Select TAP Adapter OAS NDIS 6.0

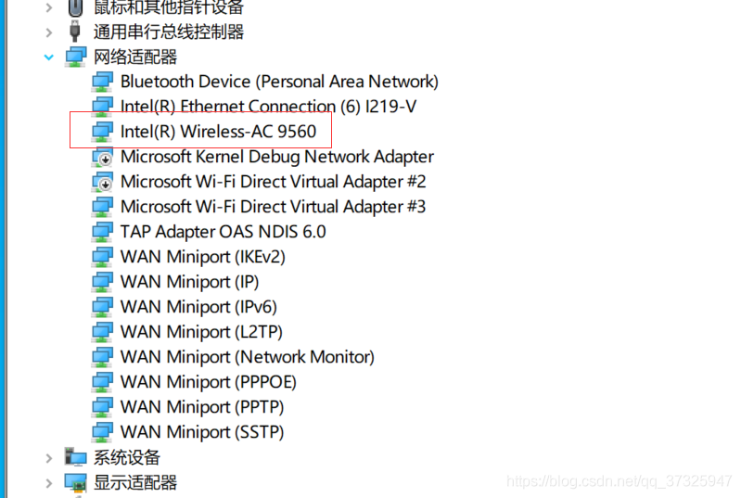tap(224, 232)
